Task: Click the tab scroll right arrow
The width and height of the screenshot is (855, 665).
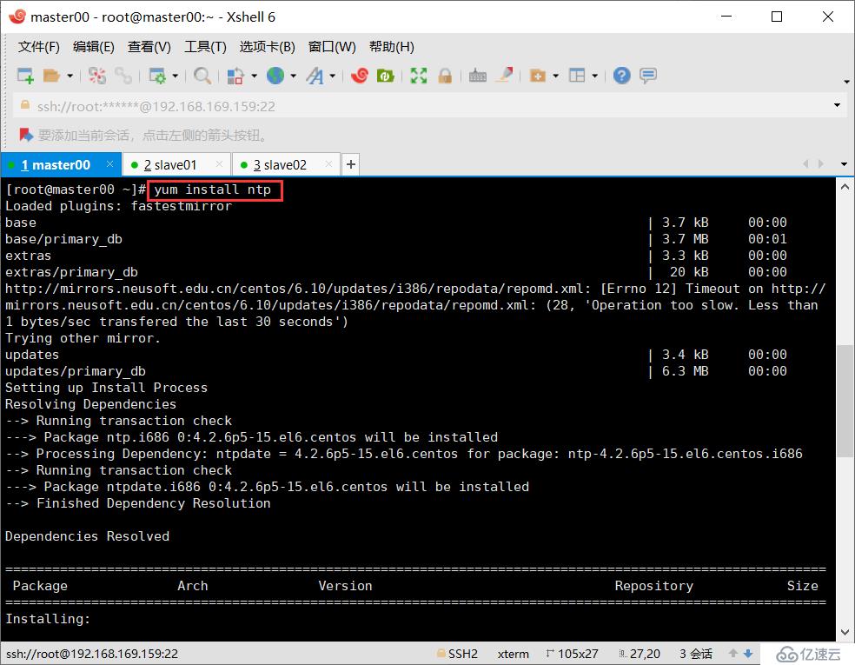Action: click(820, 163)
